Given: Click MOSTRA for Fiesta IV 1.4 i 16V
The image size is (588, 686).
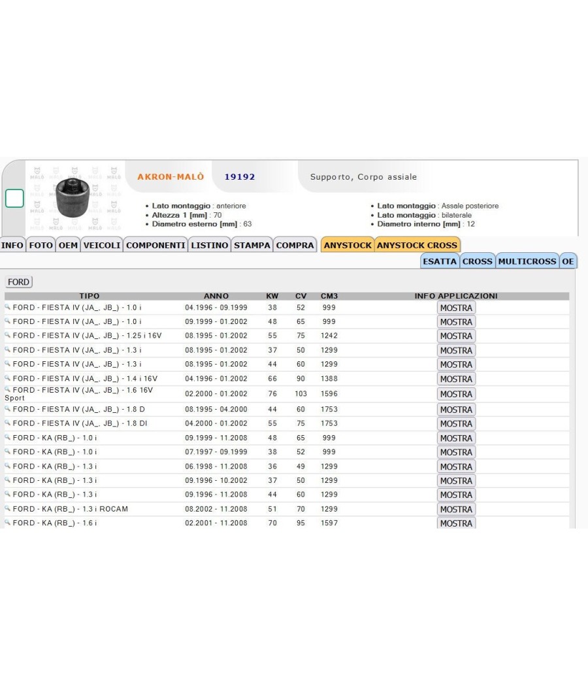Looking at the screenshot, I should click(x=456, y=379).
